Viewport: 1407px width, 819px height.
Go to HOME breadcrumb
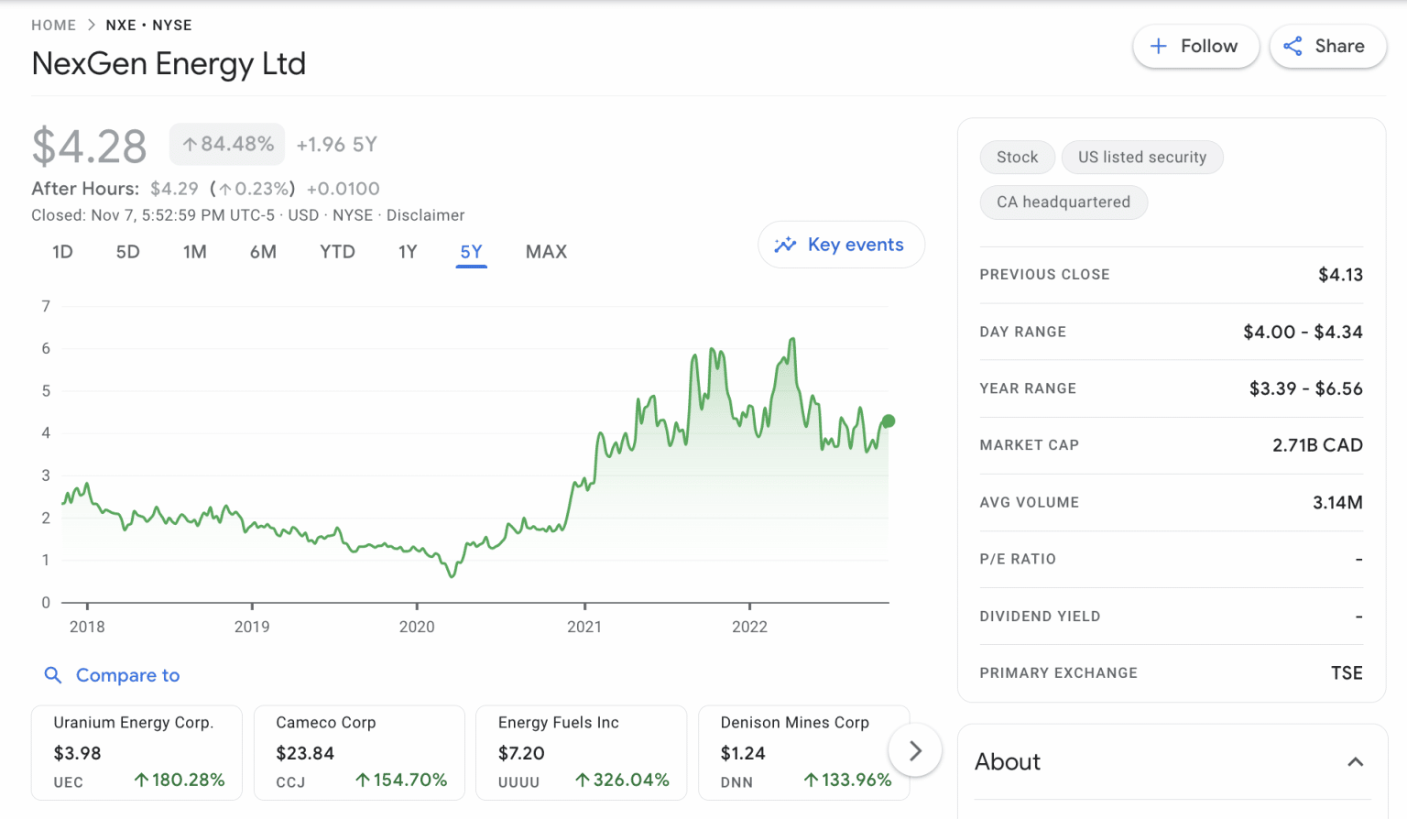tap(54, 26)
